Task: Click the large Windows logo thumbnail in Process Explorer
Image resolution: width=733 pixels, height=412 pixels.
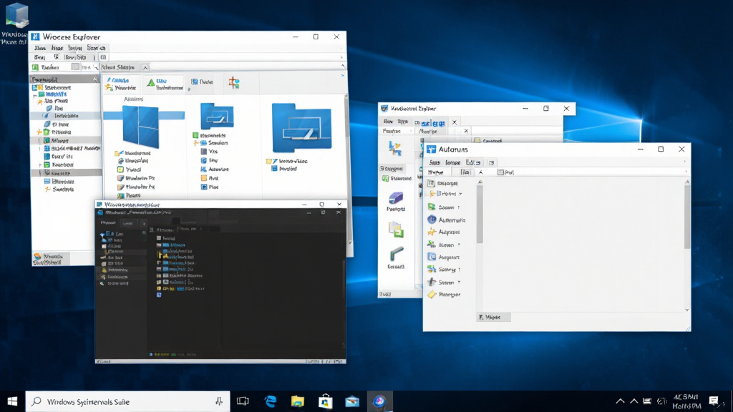Action: click(140, 126)
